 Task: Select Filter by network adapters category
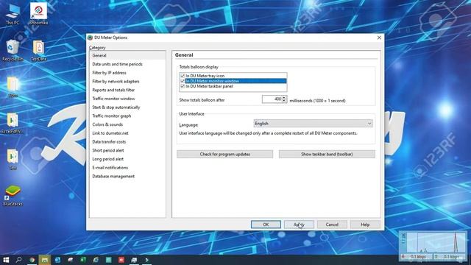(127, 82)
